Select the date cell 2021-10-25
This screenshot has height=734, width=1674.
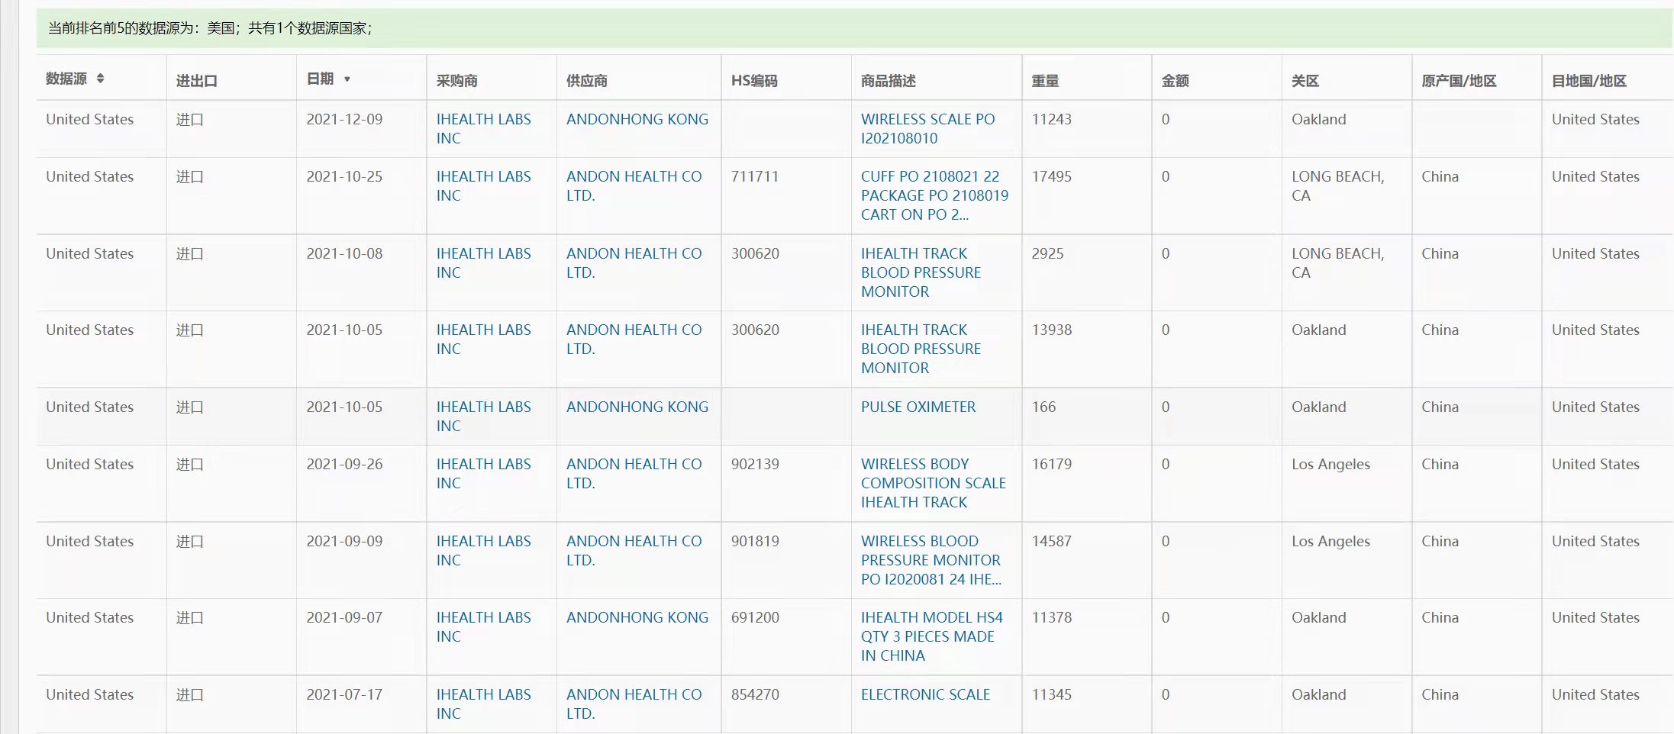pyautogui.click(x=344, y=176)
